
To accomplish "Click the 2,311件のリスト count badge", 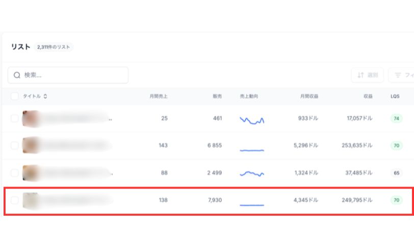I will coord(54,47).
